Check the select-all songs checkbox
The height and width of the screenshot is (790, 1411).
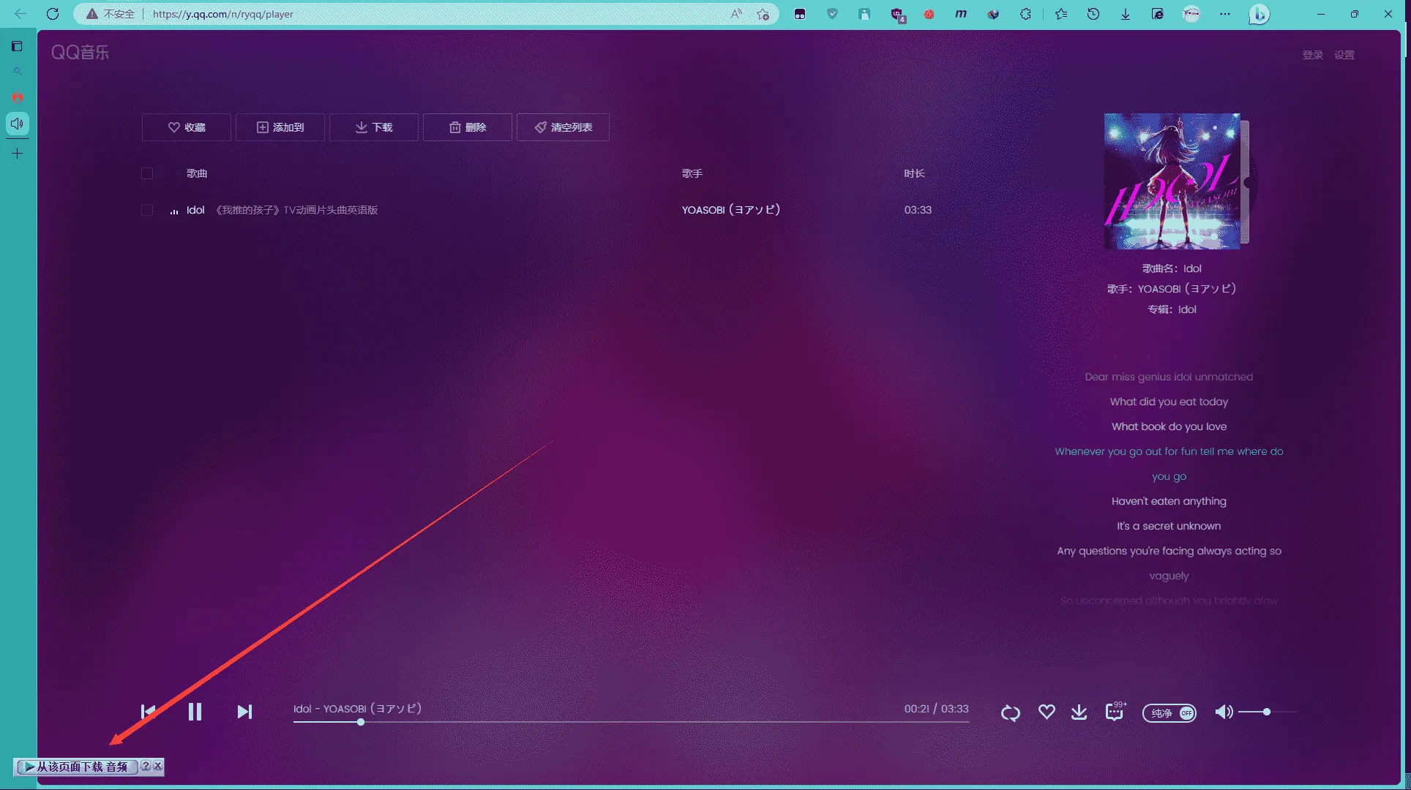(x=147, y=173)
